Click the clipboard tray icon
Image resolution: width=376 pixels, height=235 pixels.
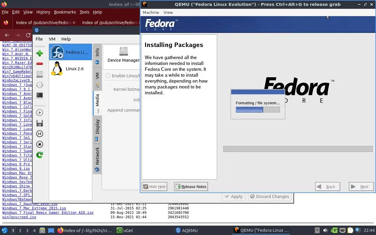[x=350, y=231]
